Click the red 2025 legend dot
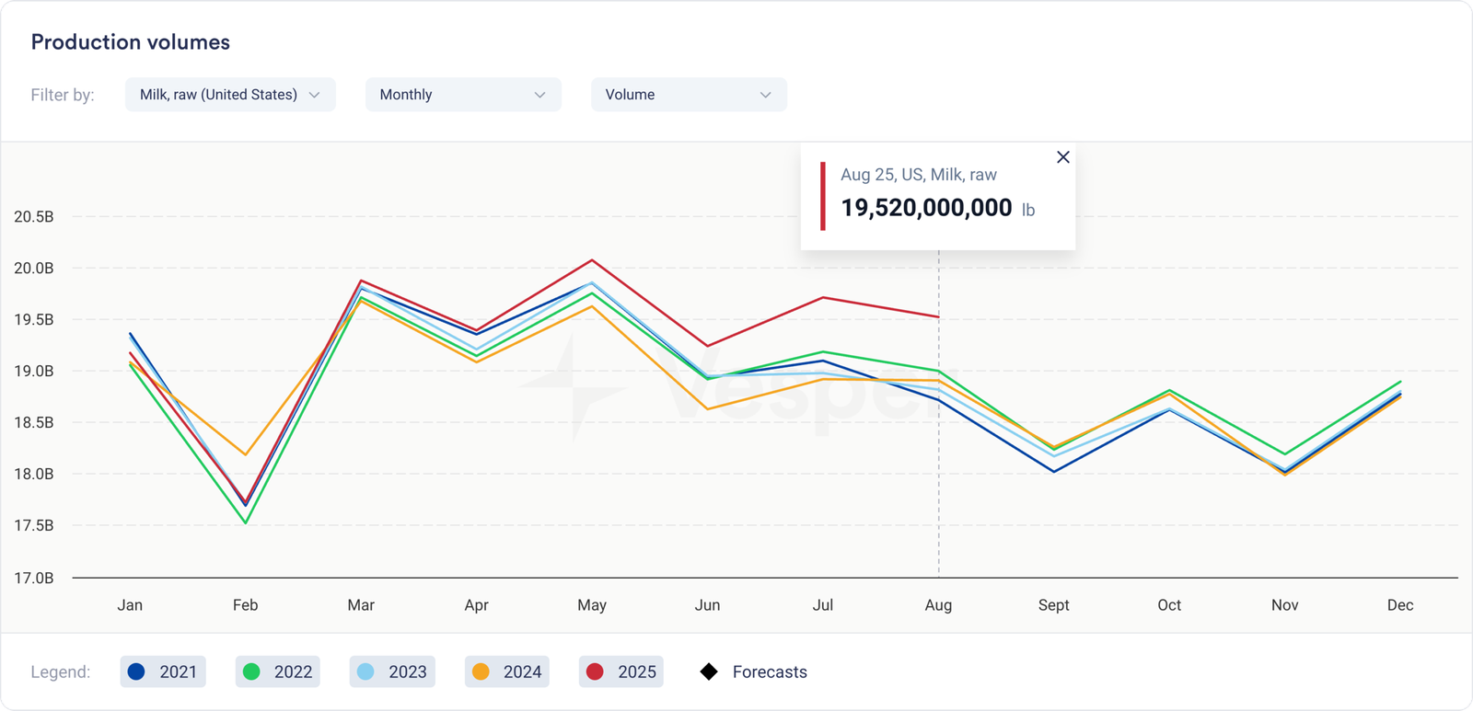Image resolution: width=1473 pixels, height=711 pixels. click(595, 671)
